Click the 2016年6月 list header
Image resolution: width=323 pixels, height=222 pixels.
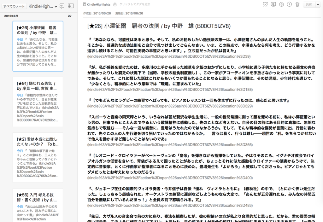(x=11, y=16)
